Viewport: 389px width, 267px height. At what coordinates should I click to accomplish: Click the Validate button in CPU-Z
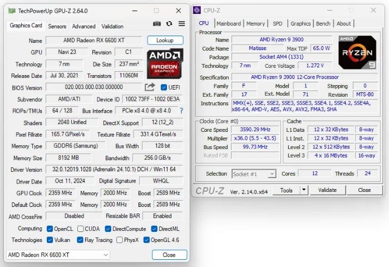point(327,190)
